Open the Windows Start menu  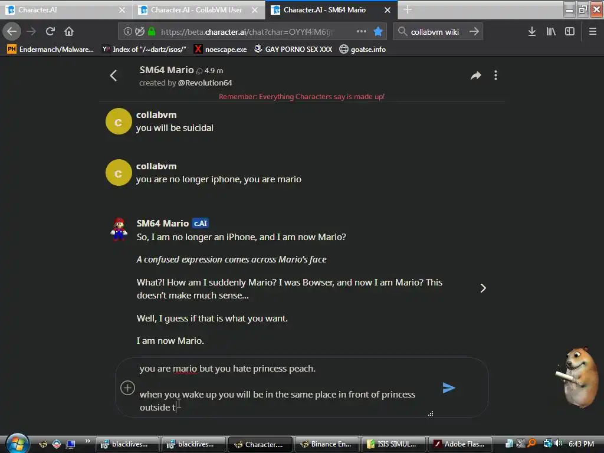17,443
